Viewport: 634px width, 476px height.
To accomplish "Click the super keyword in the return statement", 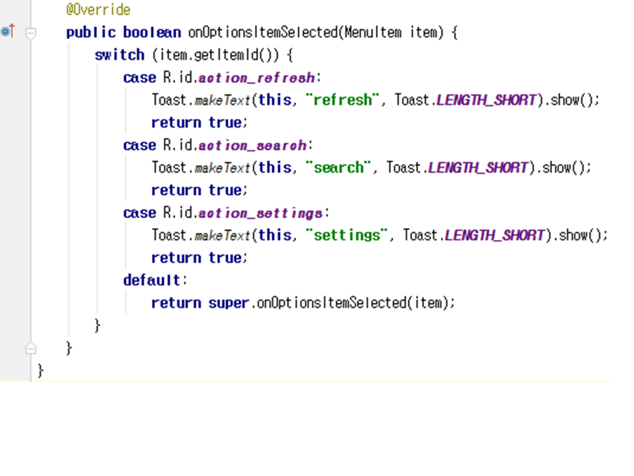I will pyautogui.click(x=229, y=303).
